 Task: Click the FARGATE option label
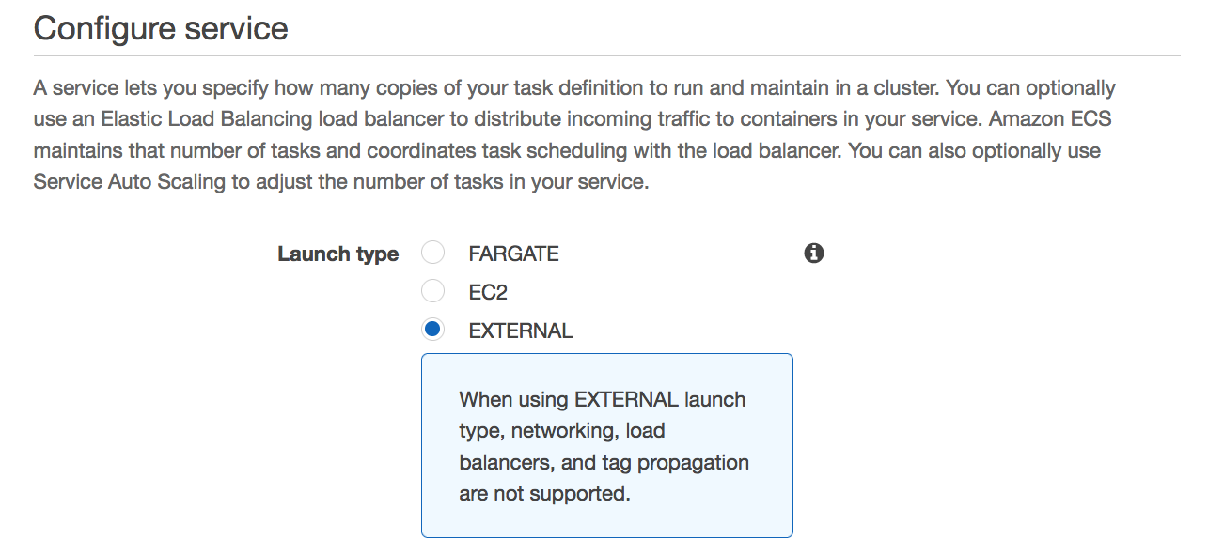point(513,254)
